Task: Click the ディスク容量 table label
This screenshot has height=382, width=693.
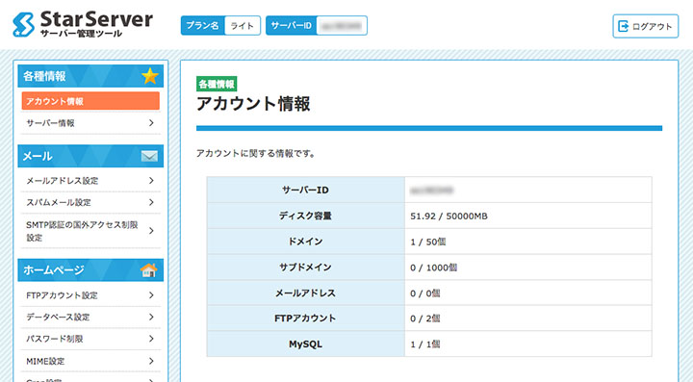Action: pyautogui.click(x=305, y=216)
